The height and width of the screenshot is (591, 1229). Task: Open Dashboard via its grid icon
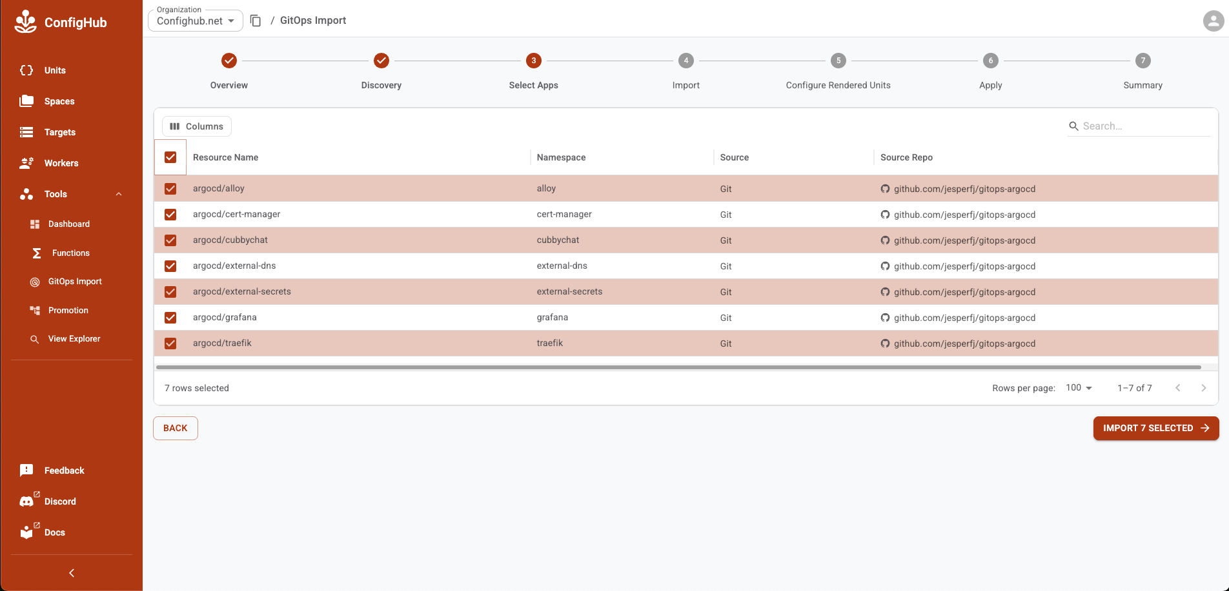[35, 224]
